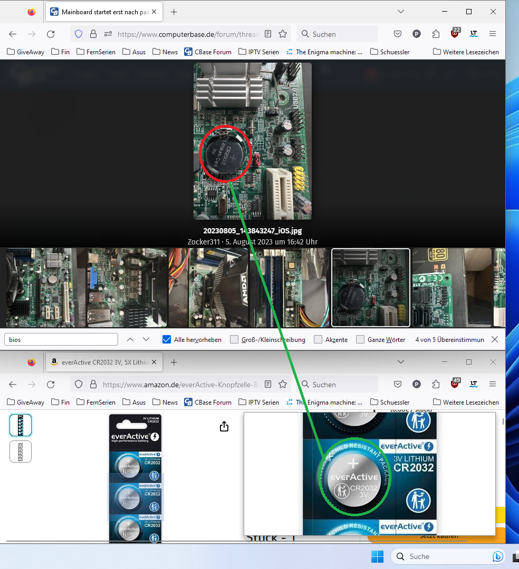
Task: Select the first Amazon product image thumbnail
Action: pyautogui.click(x=21, y=425)
